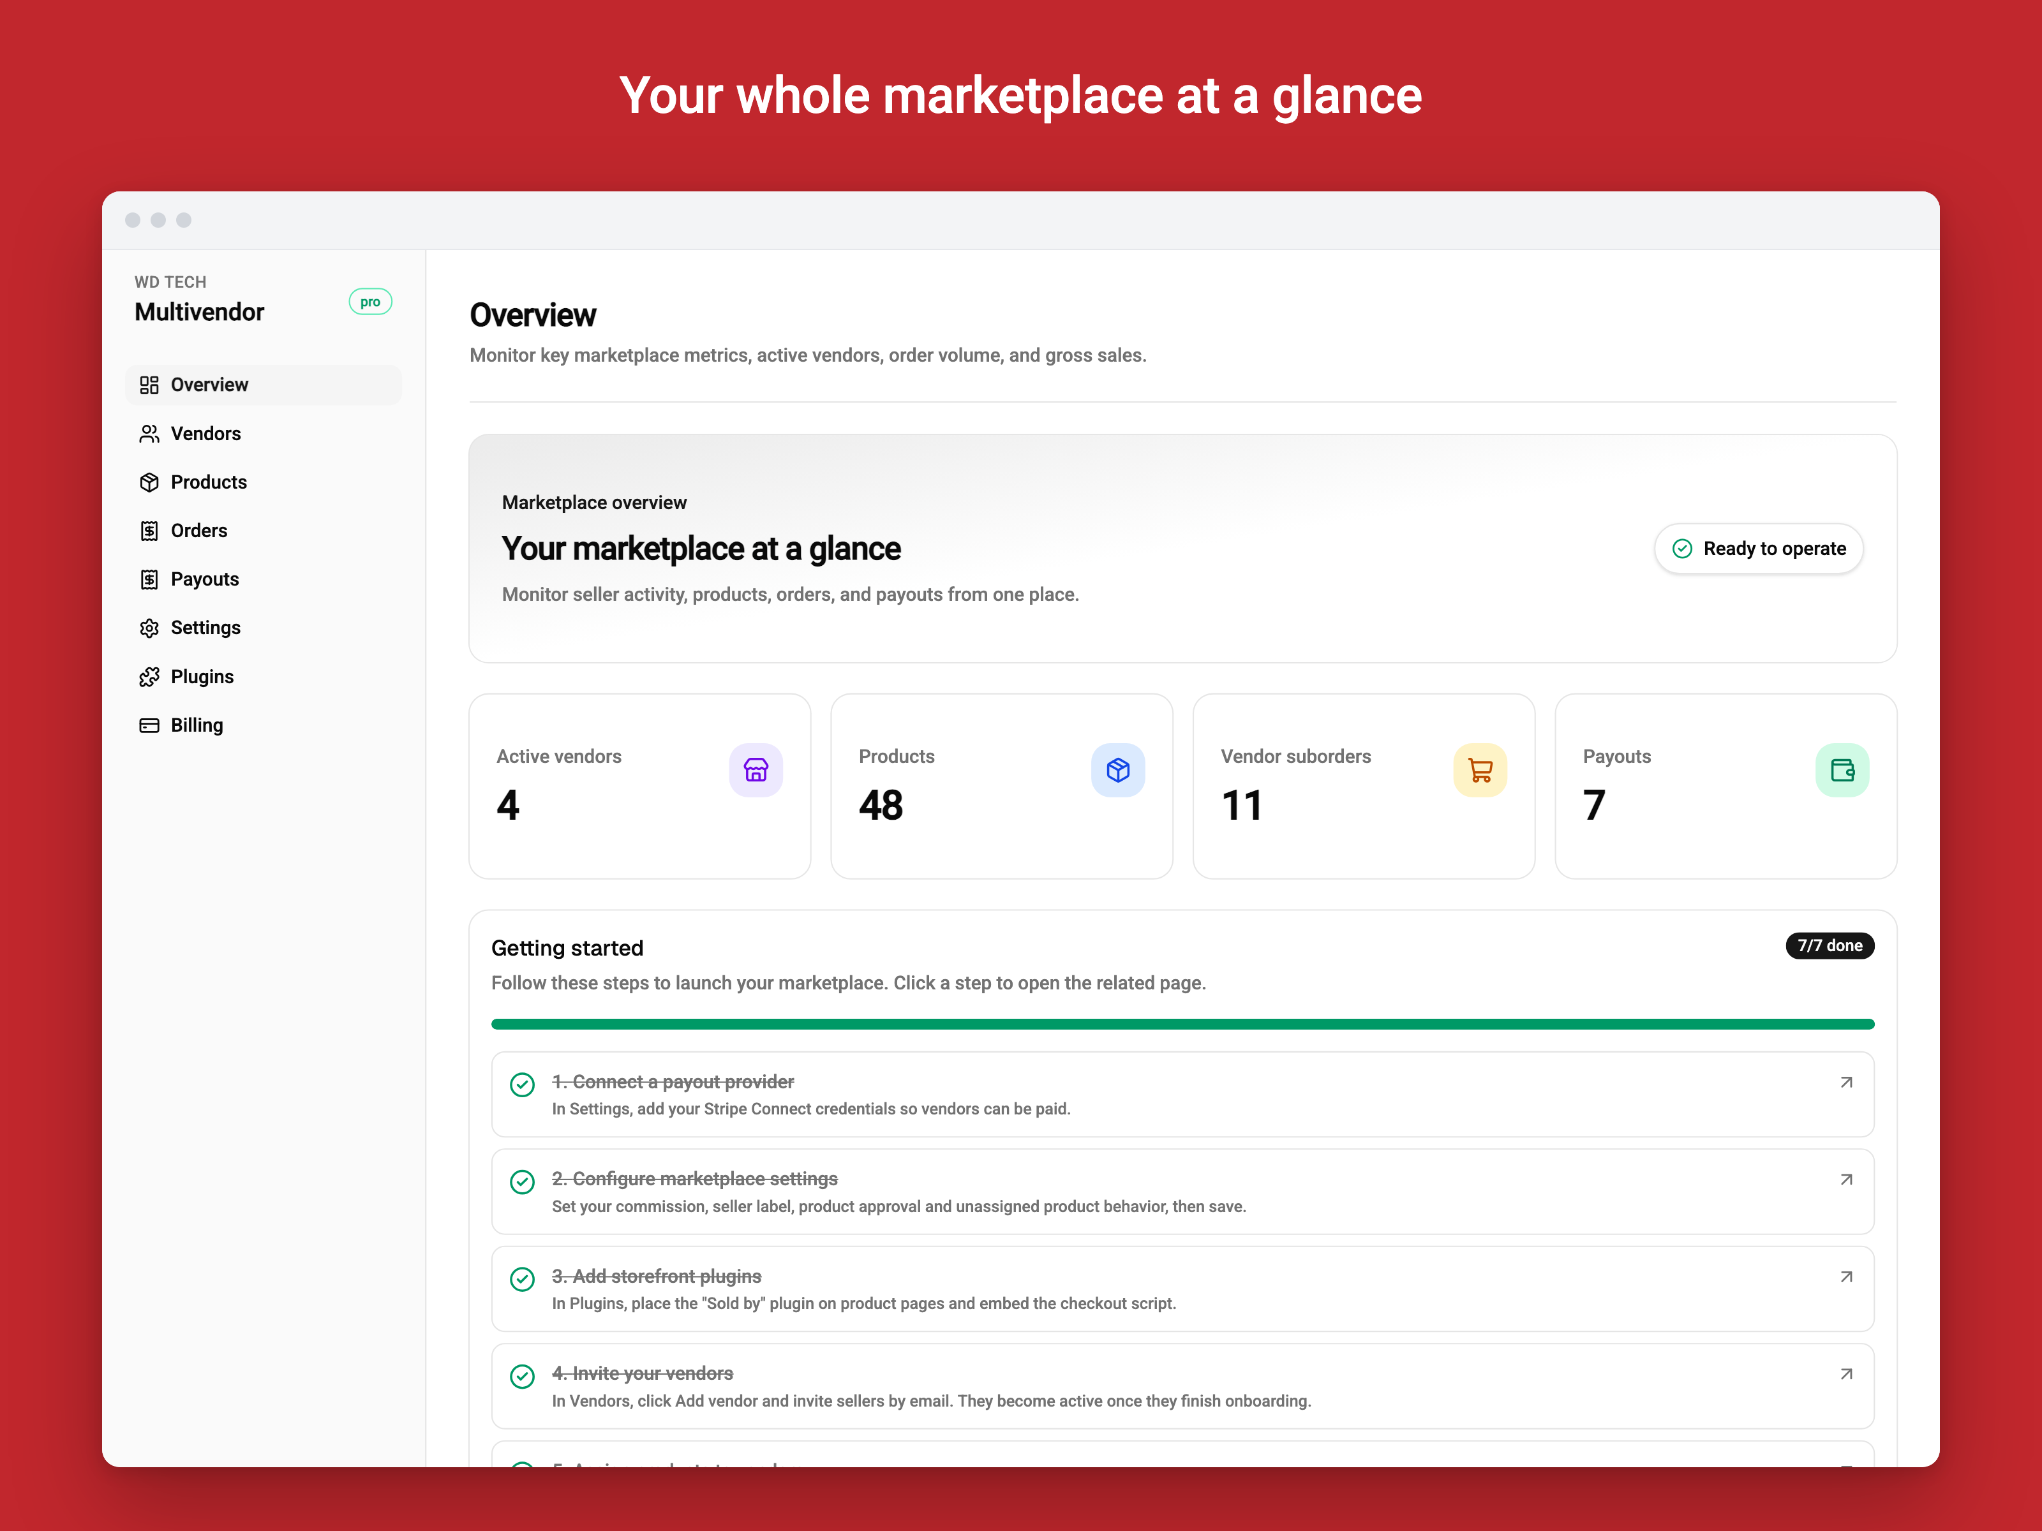The width and height of the screenshot is (2042, 1531).
Task: Click the purple storefront icon on Active vendors card
Action: [x=756, y=770]
